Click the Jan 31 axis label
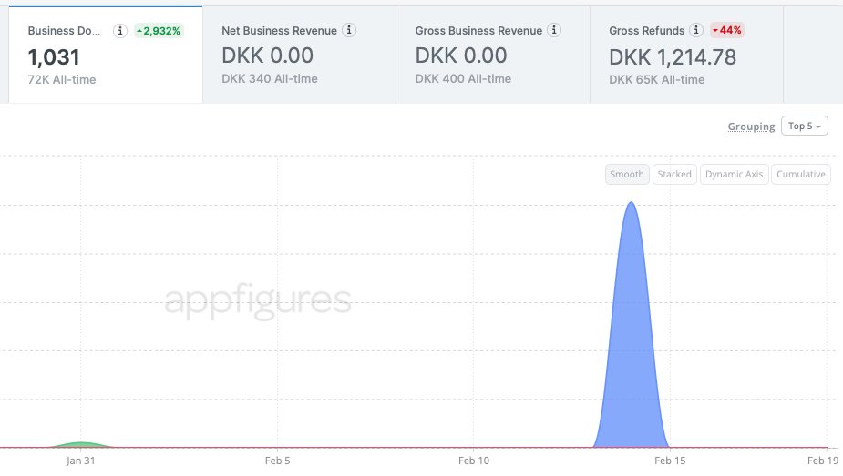The width and height of the screenshot is (843, 476). pos(80,461)
